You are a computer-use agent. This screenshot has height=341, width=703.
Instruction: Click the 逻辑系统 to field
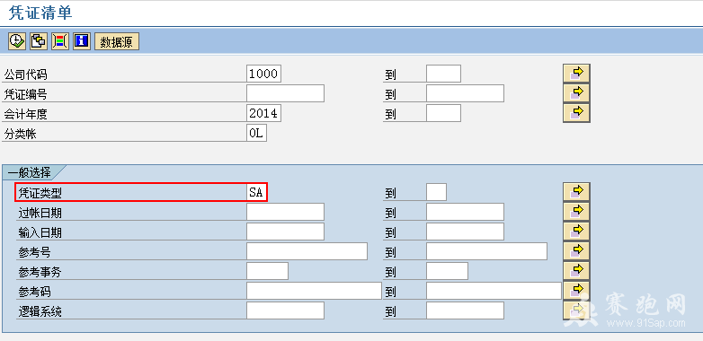point(465,310)
